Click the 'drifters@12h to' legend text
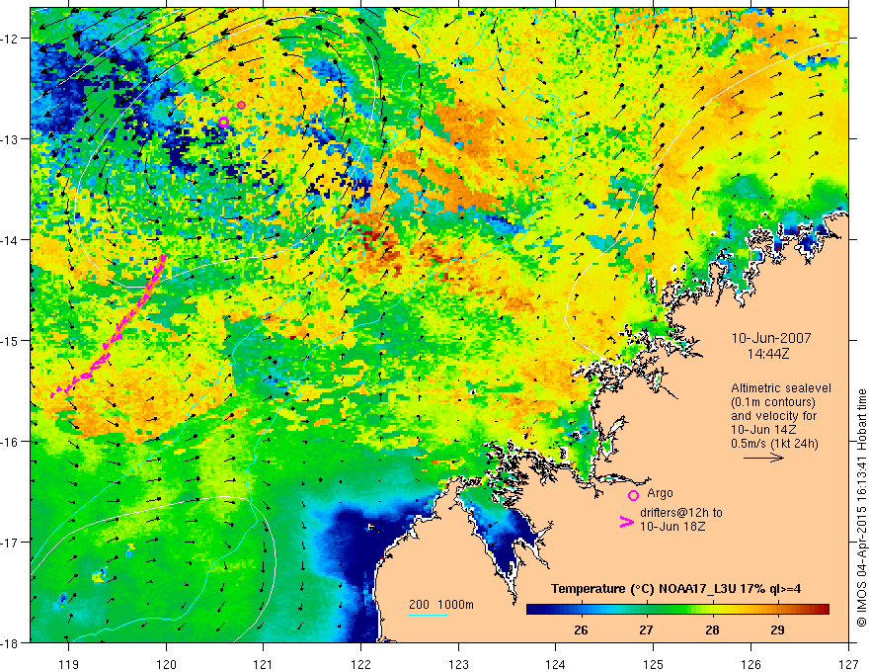Viewport: 869px width, 672px height. (681, 513)
